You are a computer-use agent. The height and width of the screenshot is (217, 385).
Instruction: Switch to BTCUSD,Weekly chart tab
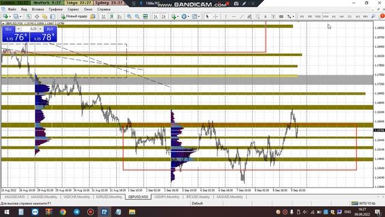(x=198, y=197)
